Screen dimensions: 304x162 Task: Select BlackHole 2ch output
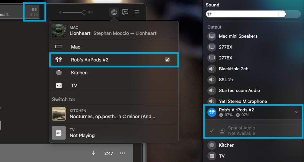click(x=253, y=69)
